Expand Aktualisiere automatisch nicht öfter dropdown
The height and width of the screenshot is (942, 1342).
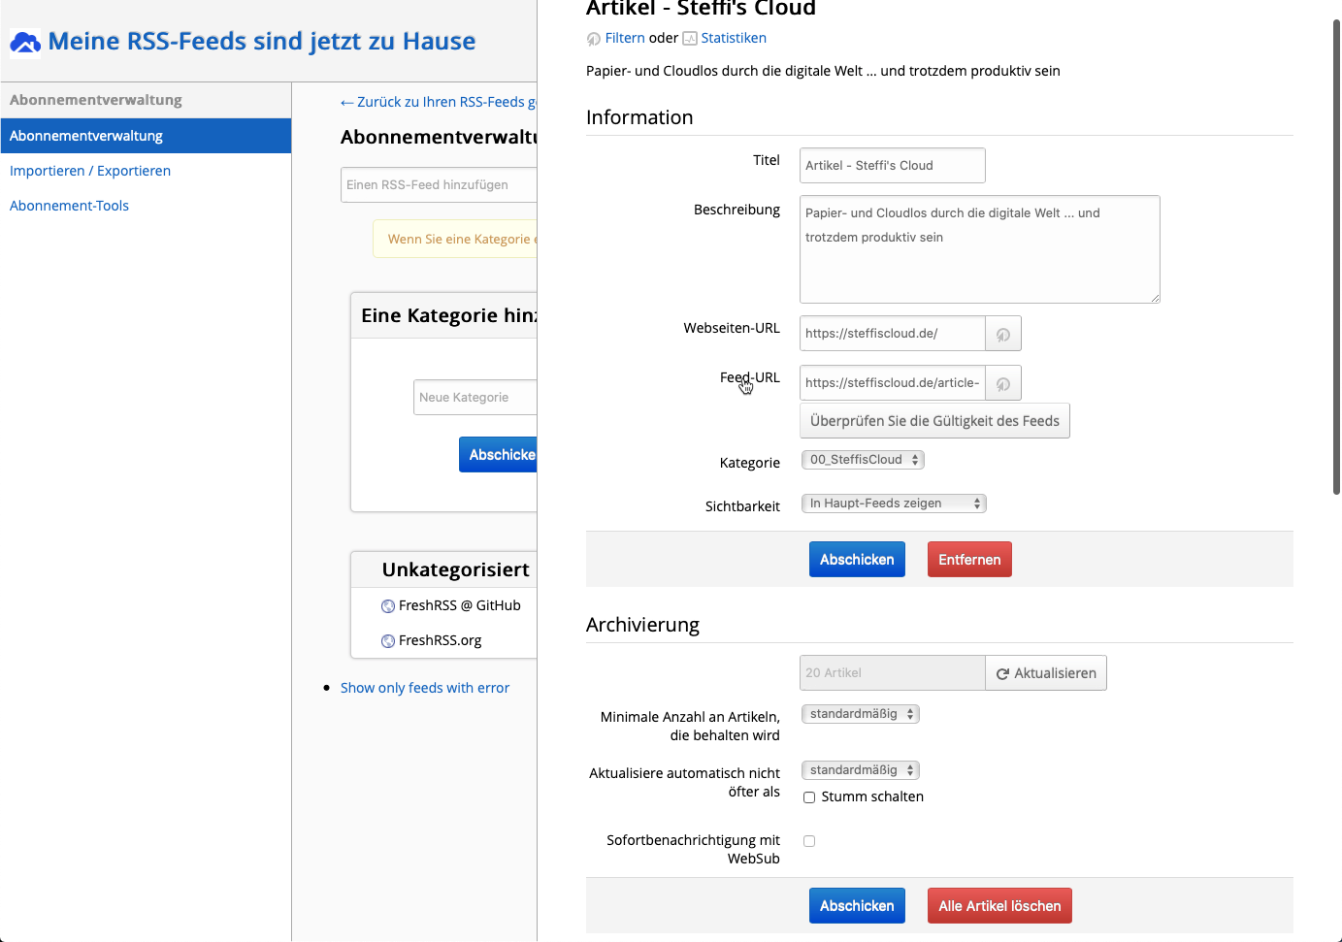tap(860, 770)
